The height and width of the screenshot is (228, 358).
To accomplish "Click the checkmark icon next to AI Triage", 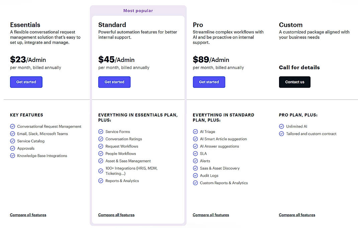I will point(195,132).
